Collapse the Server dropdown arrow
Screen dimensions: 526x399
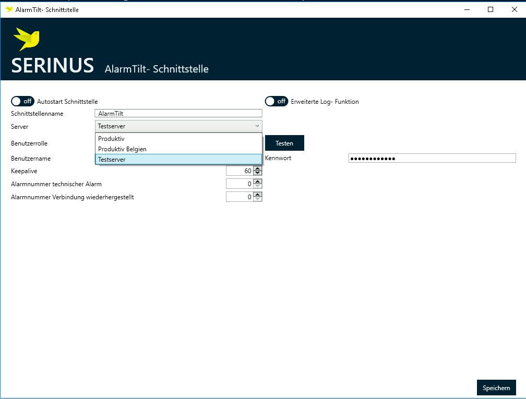257,126
